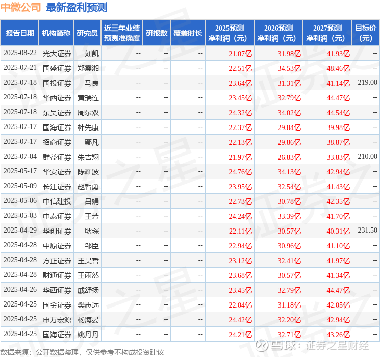
Task: Click analyst name 吕娟
Action: click(x=92, y=201)
